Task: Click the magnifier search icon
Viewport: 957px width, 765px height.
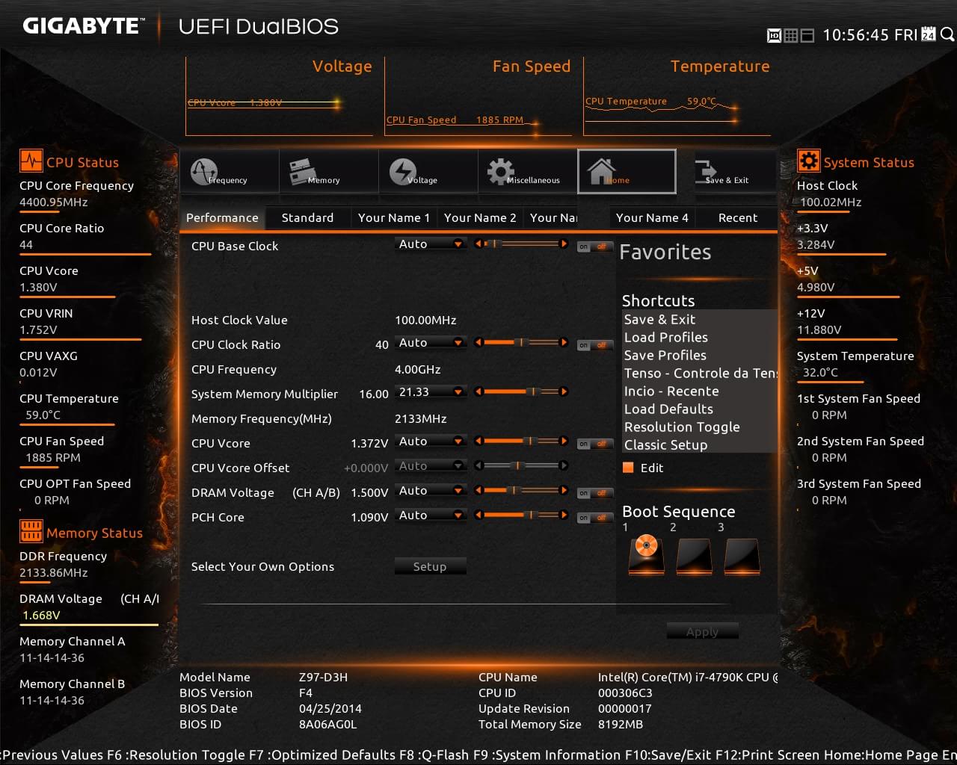Action: 947,34
